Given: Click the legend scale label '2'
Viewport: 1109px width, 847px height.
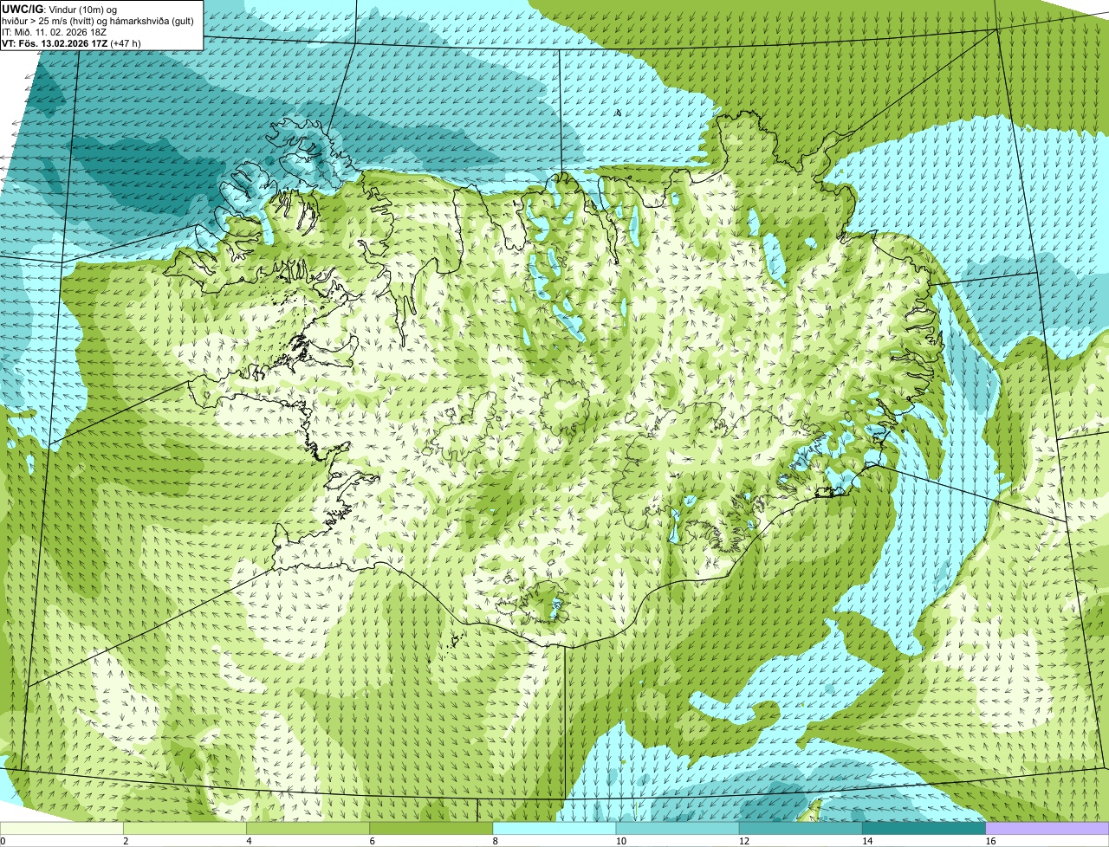Looking at the screenshot, I should (126, 841).
